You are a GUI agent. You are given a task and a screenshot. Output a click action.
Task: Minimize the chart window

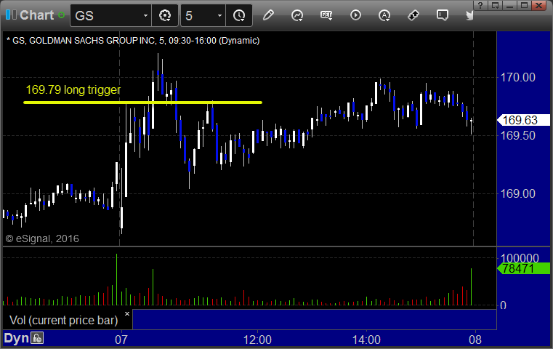[510, 5]
